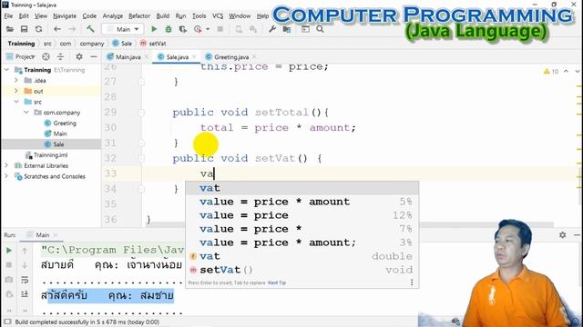Click the down arrow in Run console
This screenshot has width=583, height=327.
click(x=25, y=265)
